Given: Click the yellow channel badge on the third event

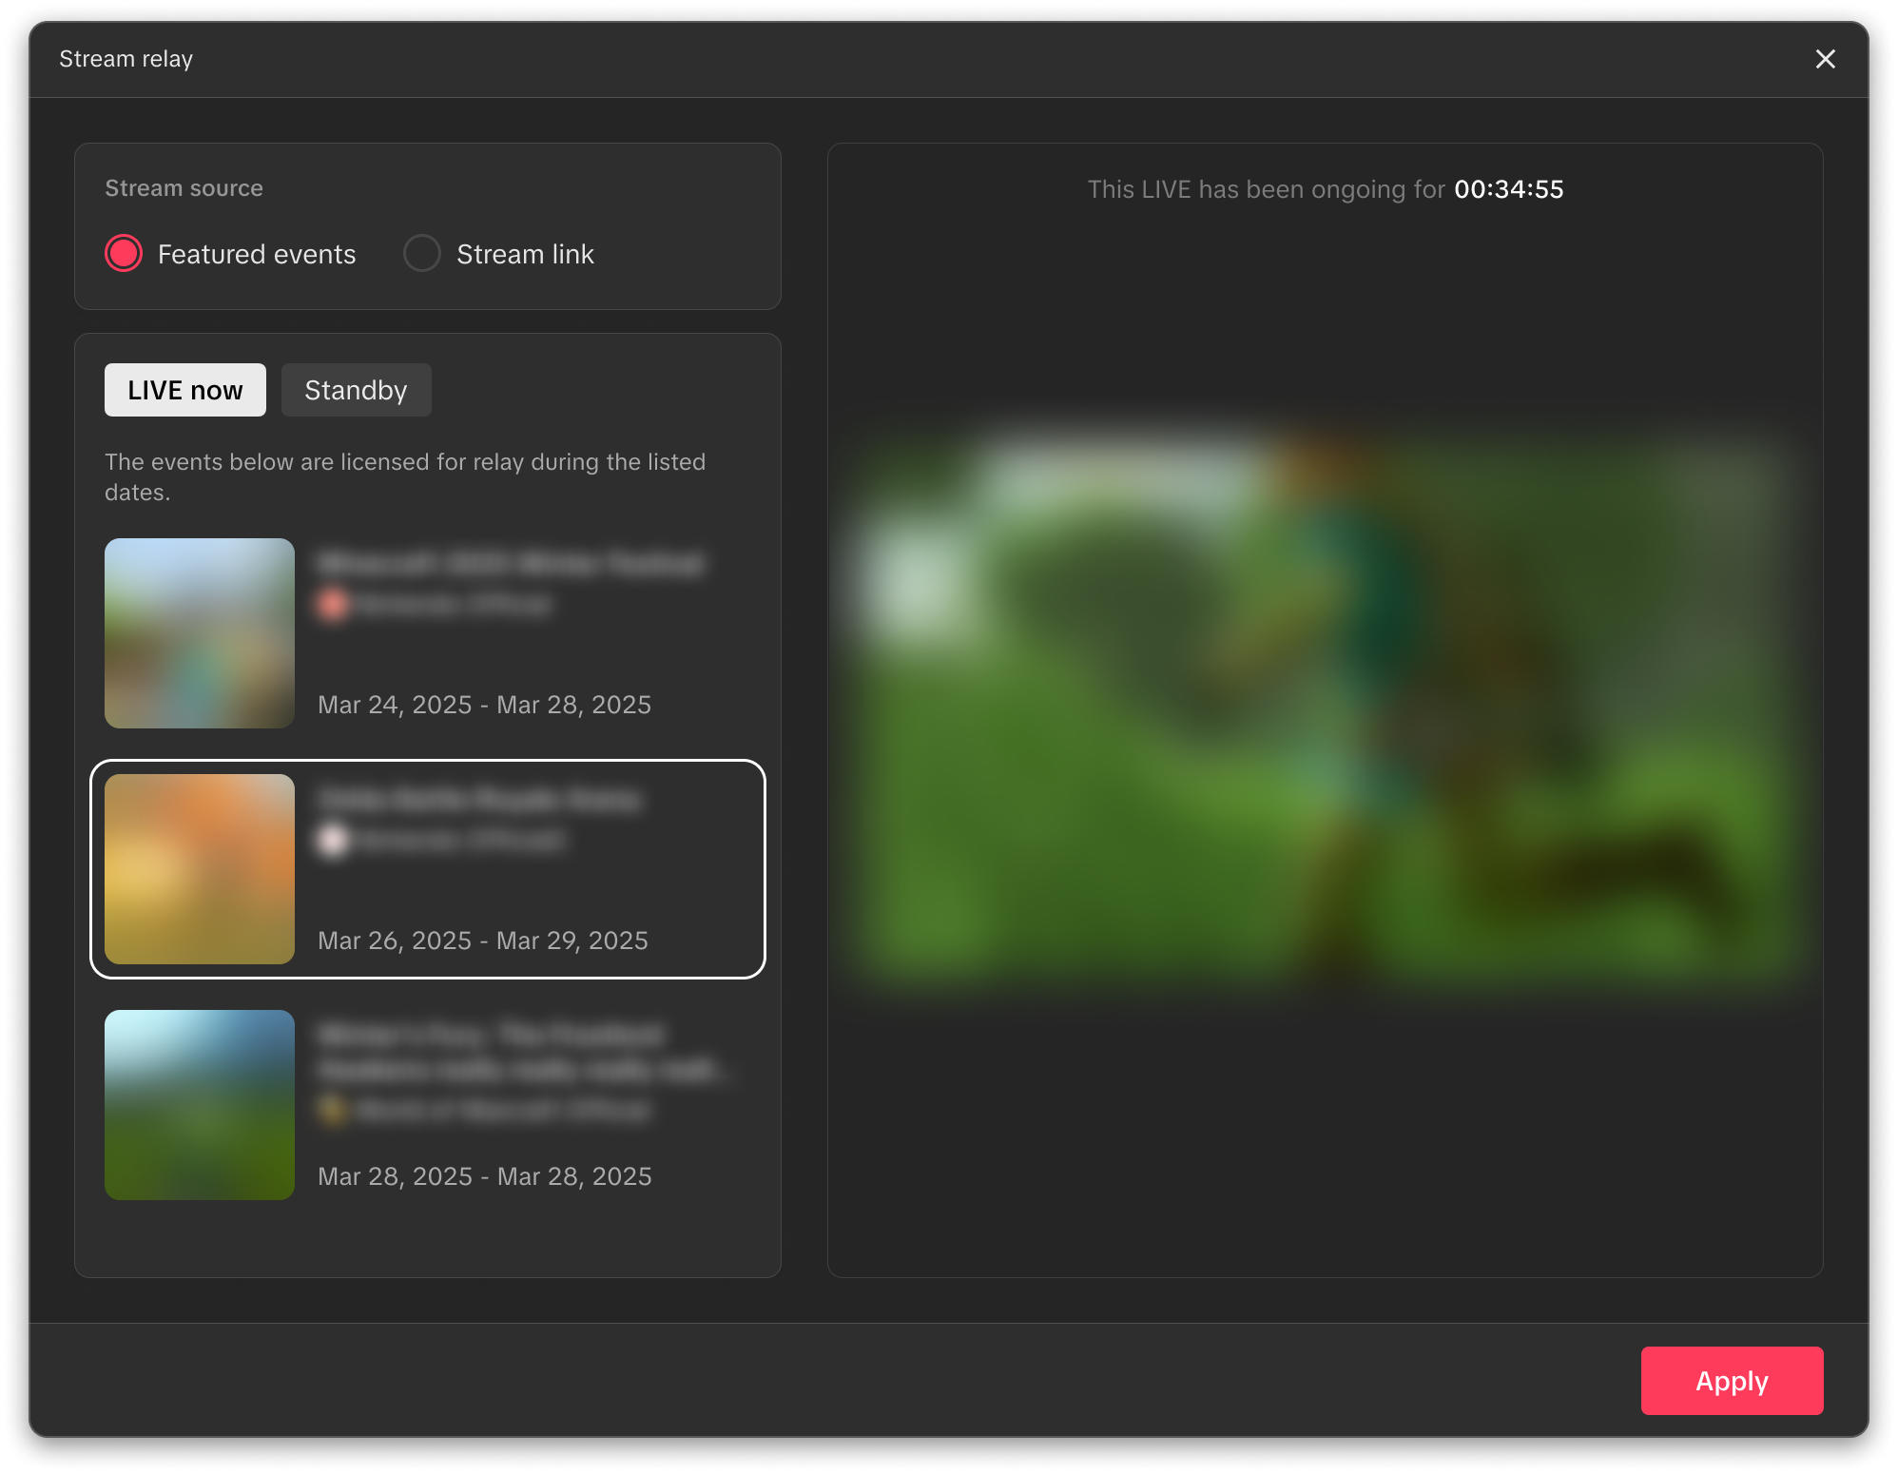Looking at the screenshot, I should (x=335, y=1109).
